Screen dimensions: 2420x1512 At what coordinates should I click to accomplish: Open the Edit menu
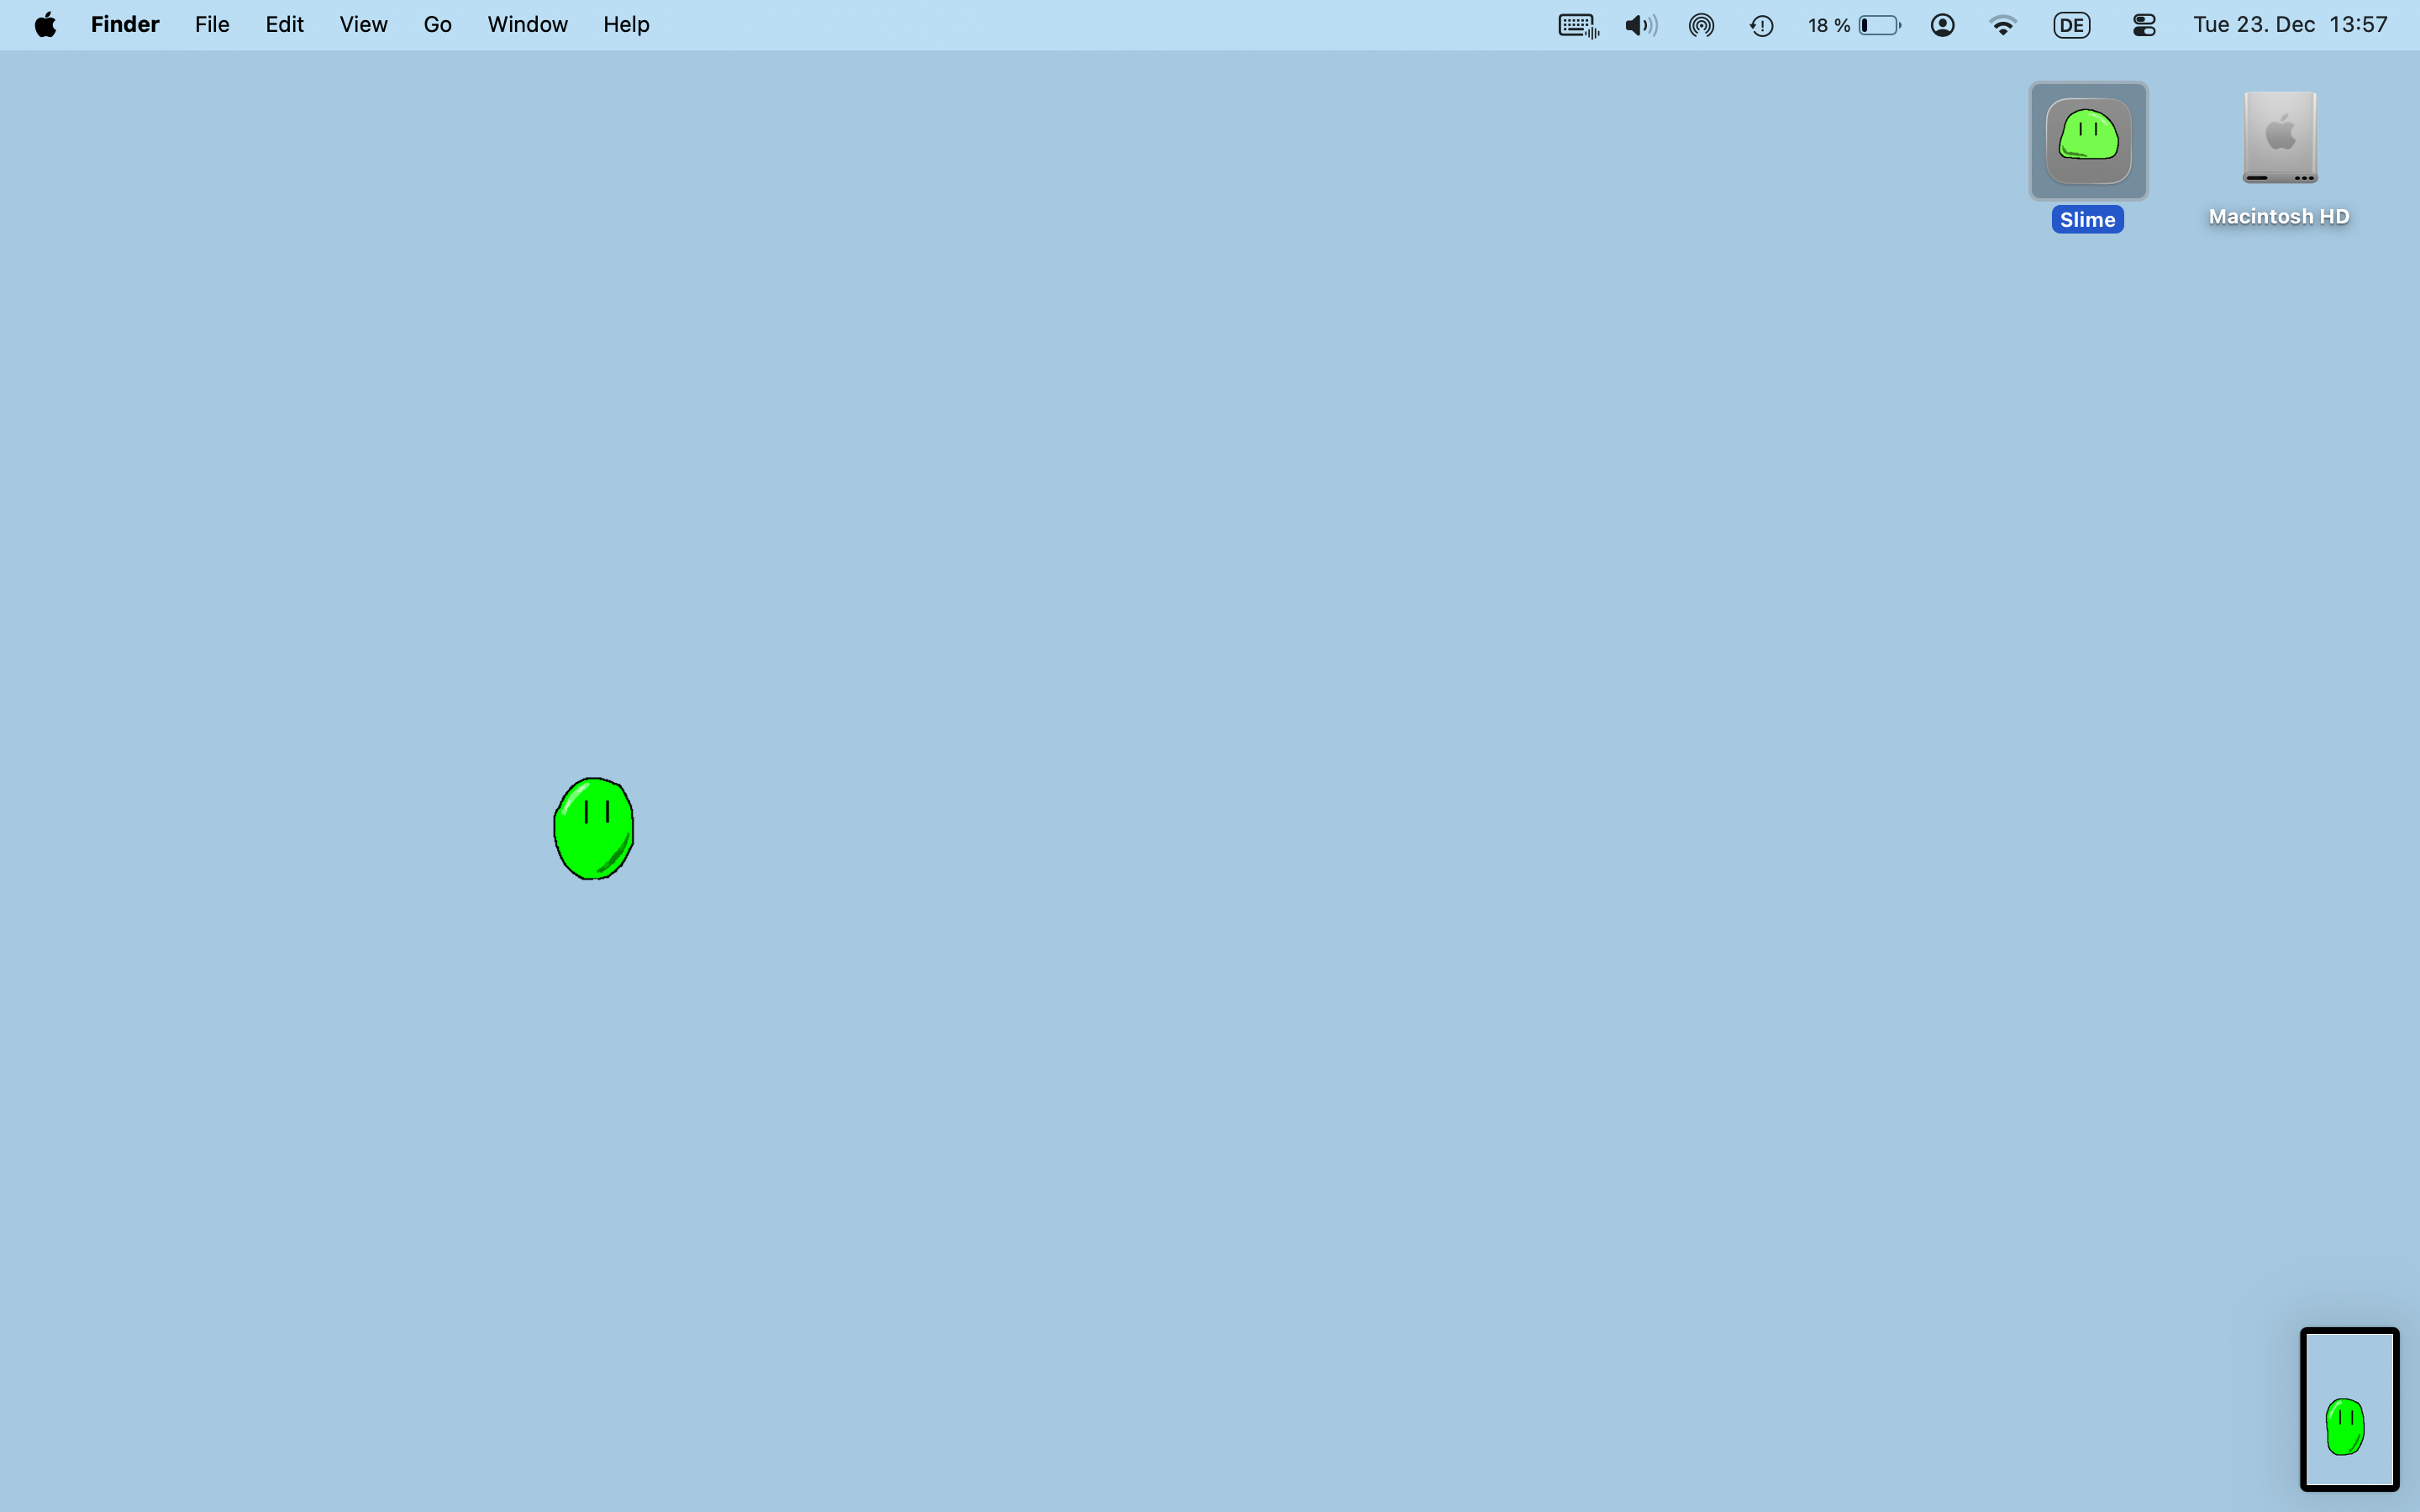(284, 25)
